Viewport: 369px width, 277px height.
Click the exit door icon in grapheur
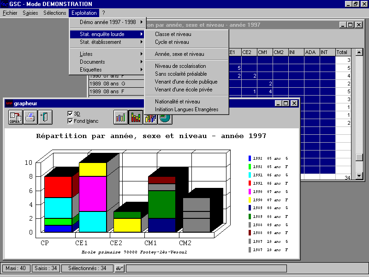(x=45, y=117)
